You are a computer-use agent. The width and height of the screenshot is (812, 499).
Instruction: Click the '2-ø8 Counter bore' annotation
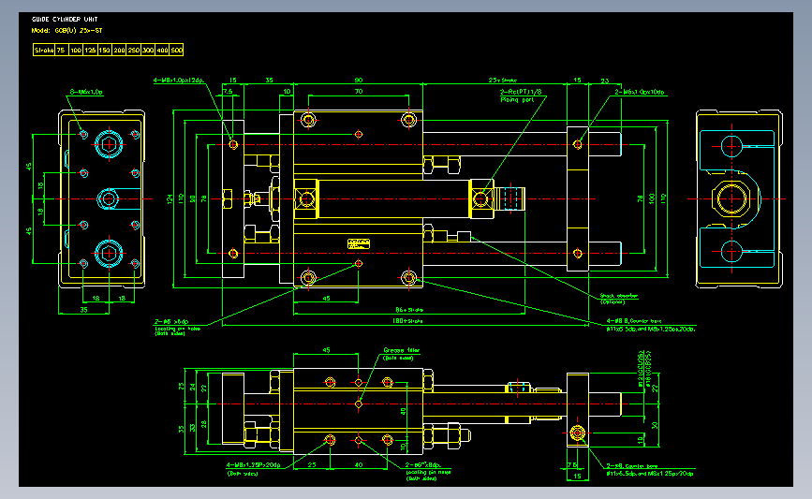click(632, 466)
